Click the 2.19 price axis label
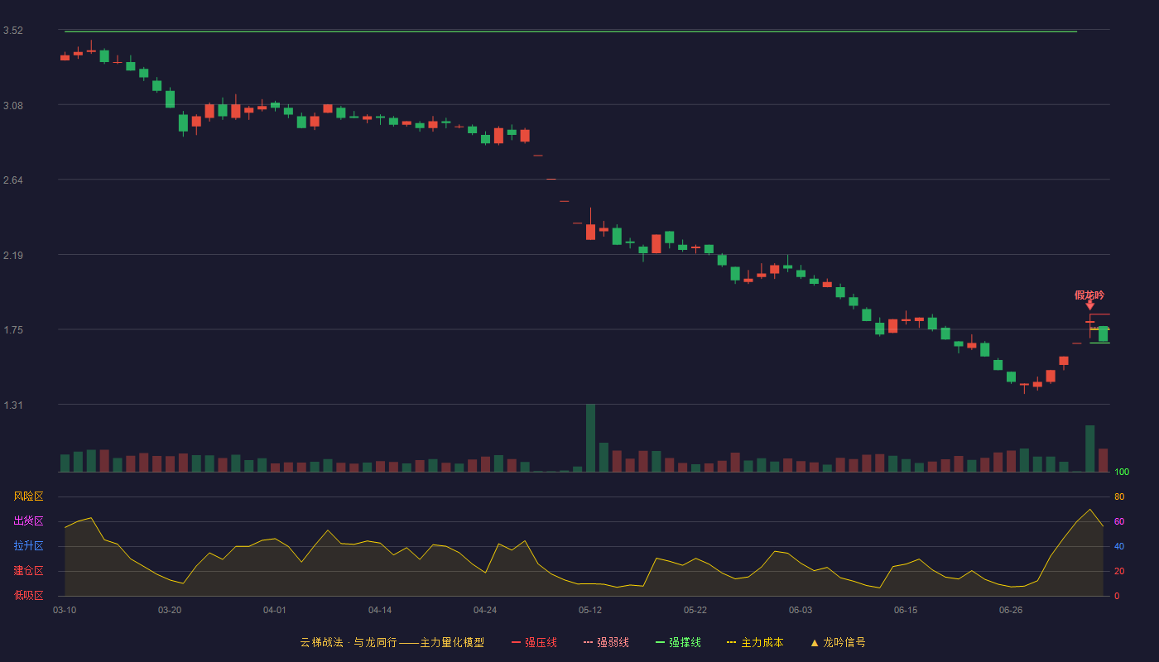 (13, 256)
